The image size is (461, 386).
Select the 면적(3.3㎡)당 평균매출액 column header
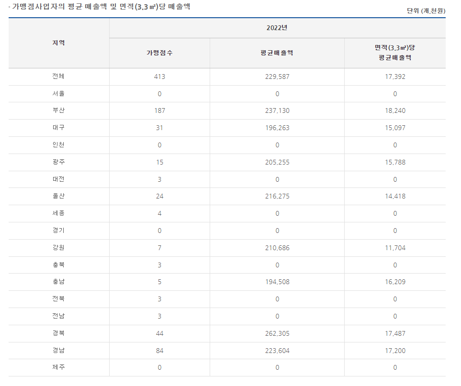click(394, 53)
